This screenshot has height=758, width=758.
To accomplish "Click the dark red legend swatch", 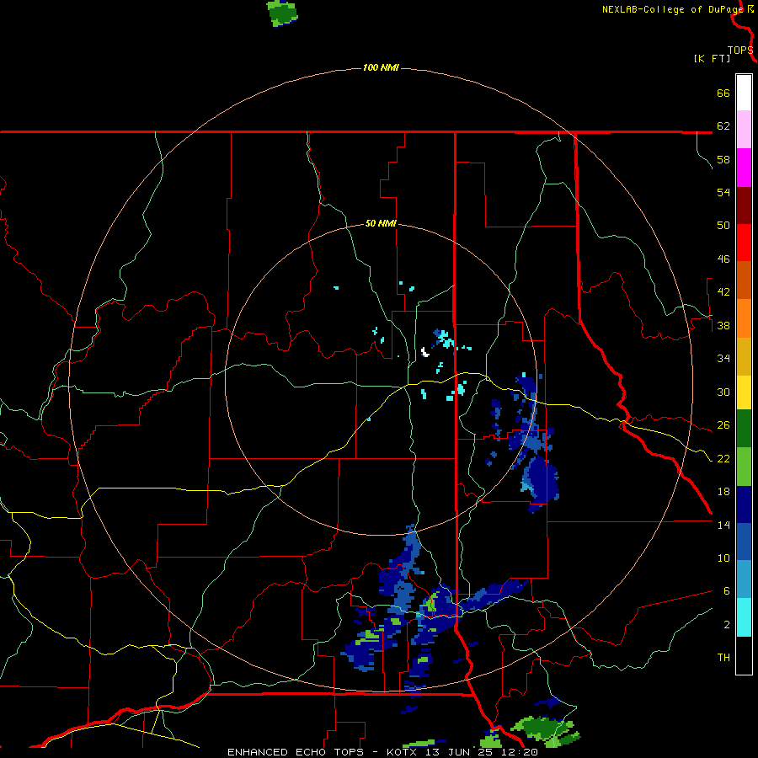I will click(744, 205).
